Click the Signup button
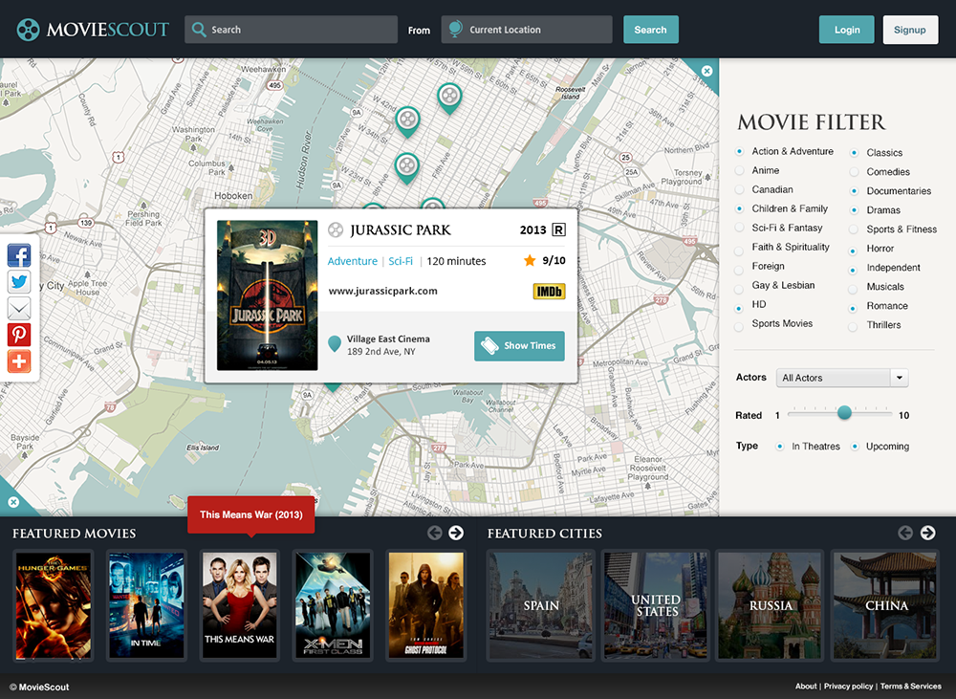The height and width of the screenshot is (699, 956). point(910,30)
